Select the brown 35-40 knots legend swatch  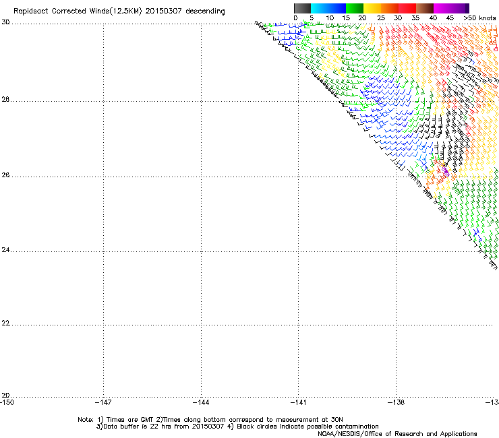(x=425, y=8)
